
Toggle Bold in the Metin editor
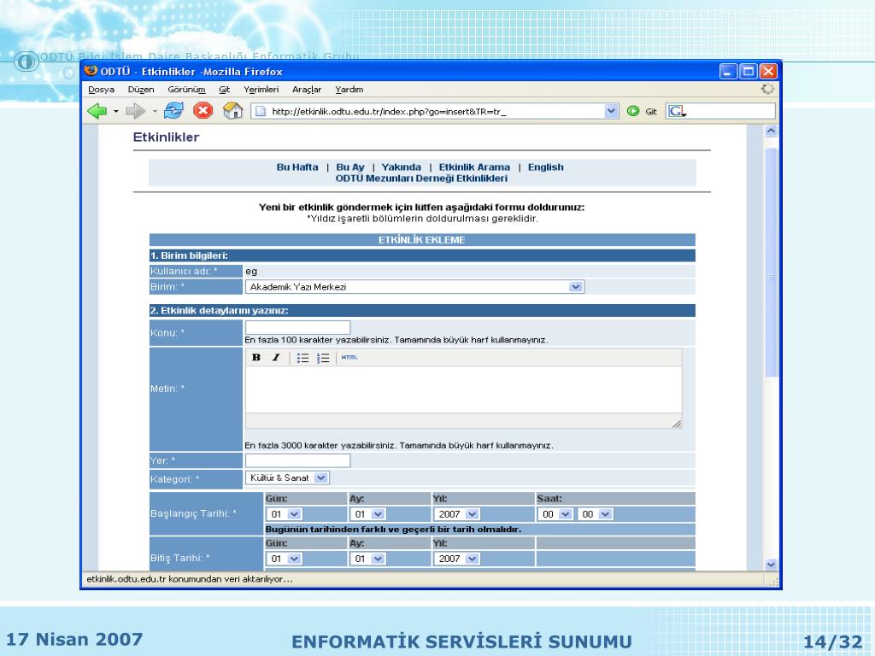point(256,358)
